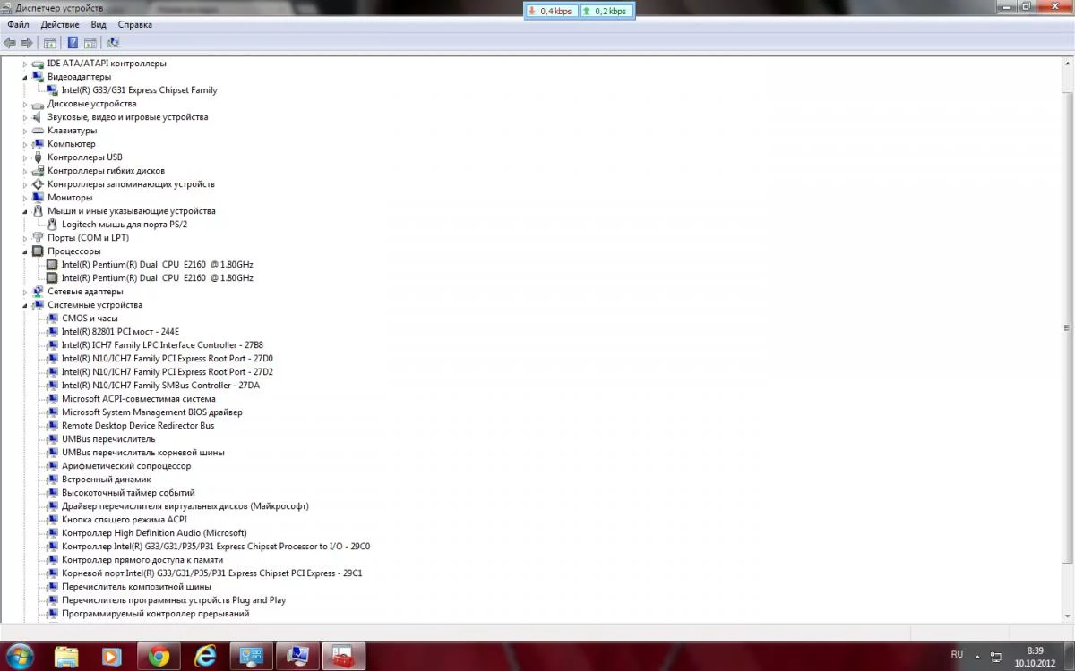Expand the Порты (COM и LPT) node
1075x671 pixels.
pyautogui.click(x=26, y=238)
